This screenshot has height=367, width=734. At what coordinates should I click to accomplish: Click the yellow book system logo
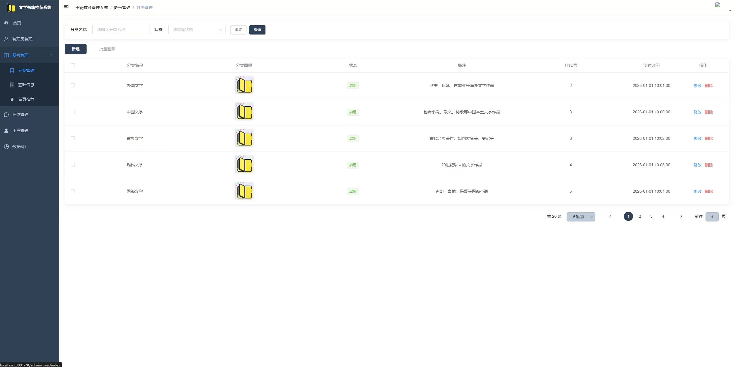tap(11, 7)
